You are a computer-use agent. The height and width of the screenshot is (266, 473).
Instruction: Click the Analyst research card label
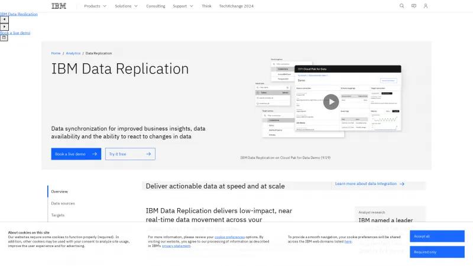[x=372, y=212]
